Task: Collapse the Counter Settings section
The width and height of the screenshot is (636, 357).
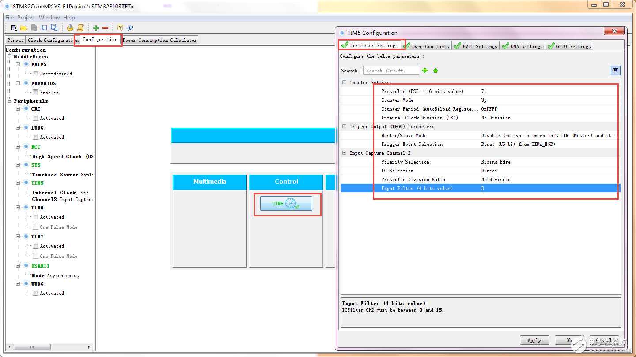Action: [344, 82]
